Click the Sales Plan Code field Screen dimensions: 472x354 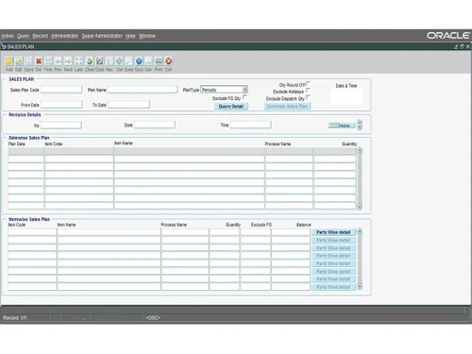coord(61,90)
